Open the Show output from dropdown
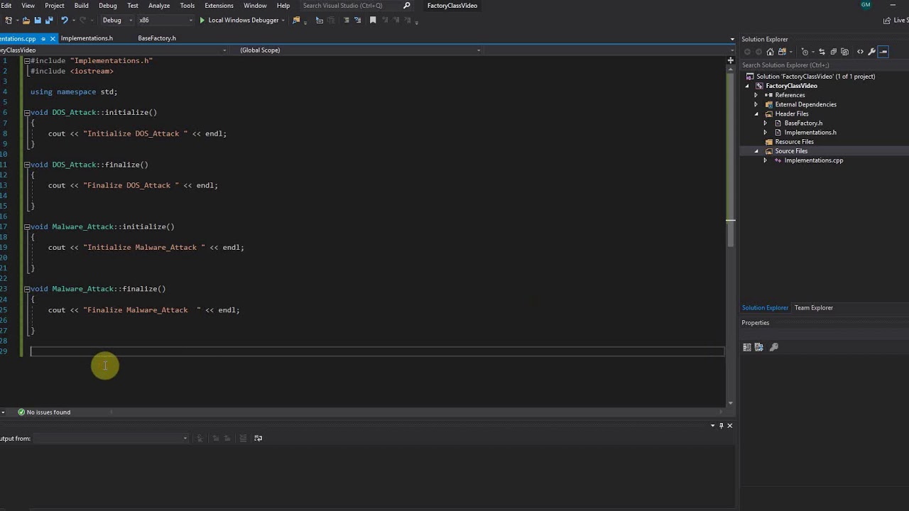The height and width of the screenshot is (511, 909). [111, 438]
